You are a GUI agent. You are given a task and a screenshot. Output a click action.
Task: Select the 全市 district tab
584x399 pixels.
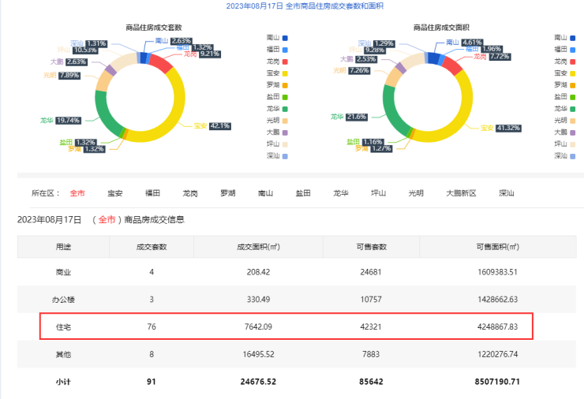[77, 192]
